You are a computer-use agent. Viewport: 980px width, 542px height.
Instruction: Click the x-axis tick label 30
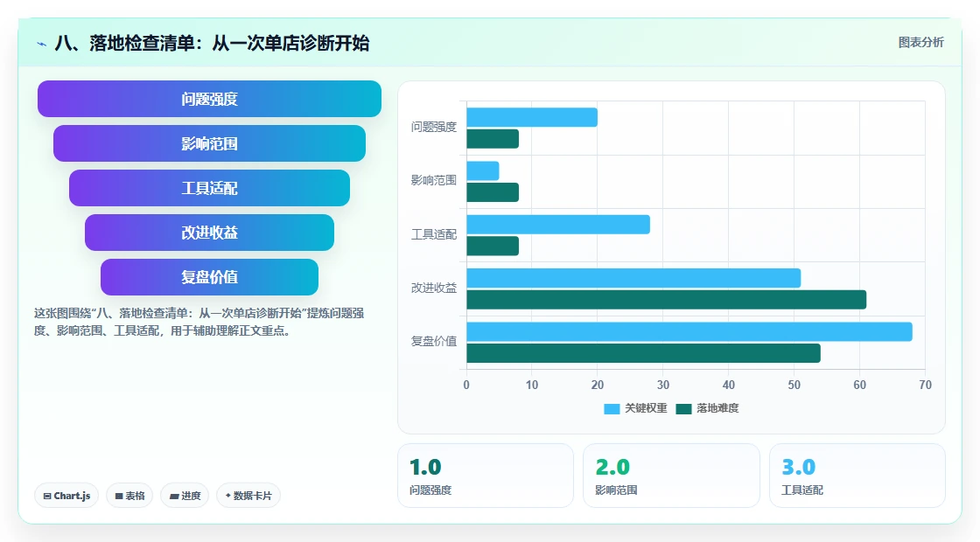pyautogui.click(x=663, y=386)
